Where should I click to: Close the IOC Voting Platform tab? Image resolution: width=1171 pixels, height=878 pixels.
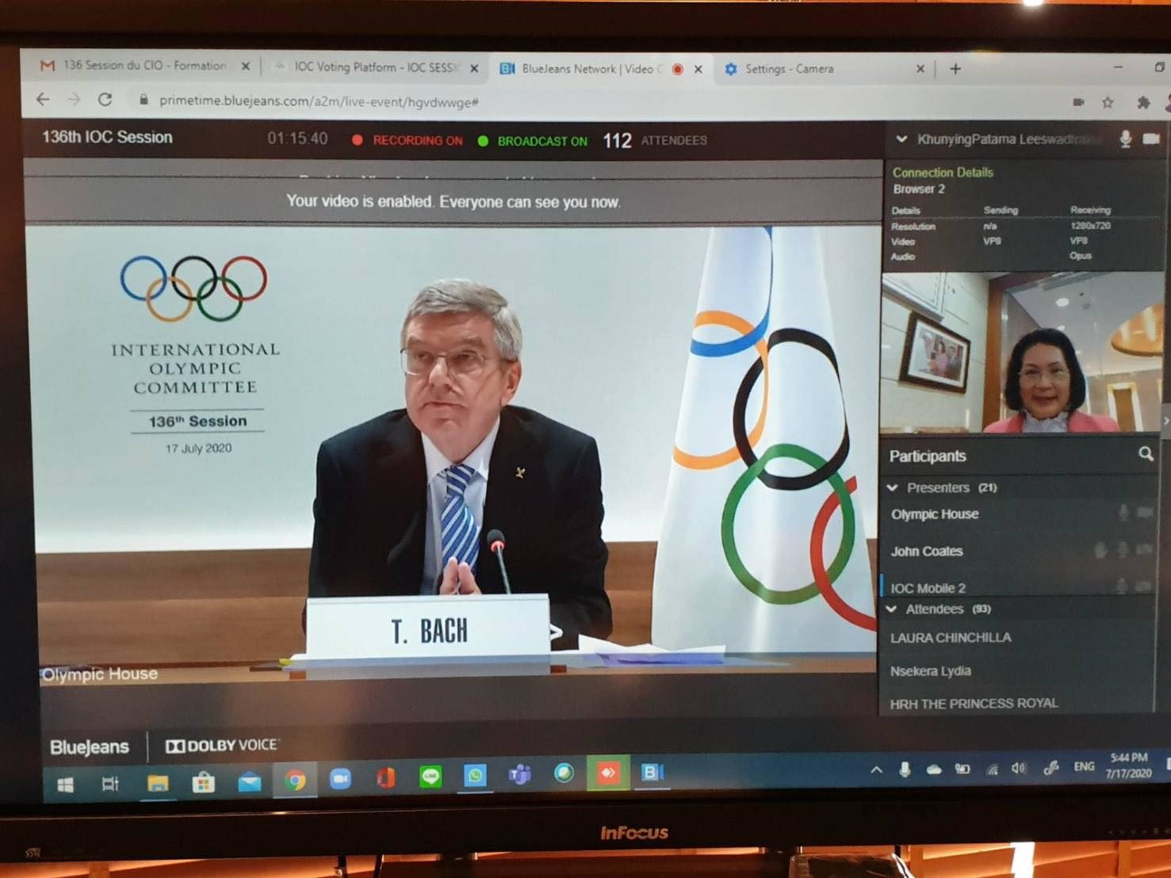coord(474,68)
